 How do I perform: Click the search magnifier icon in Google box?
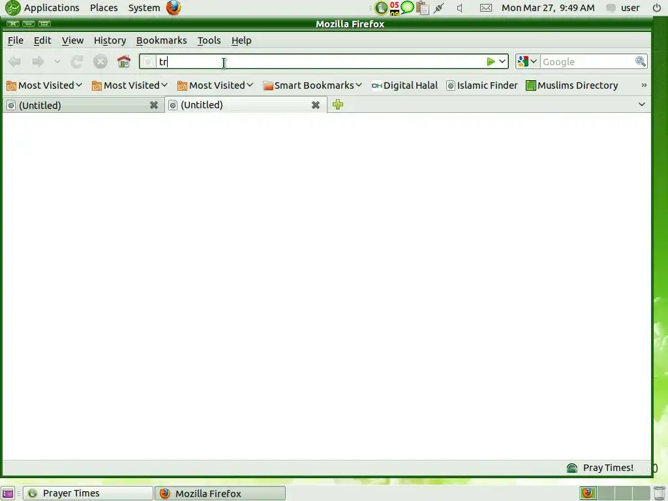point(641,62)
